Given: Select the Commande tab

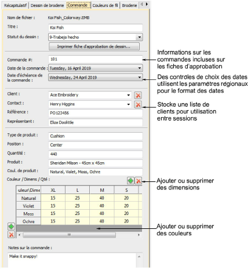Looking at the screenshot, I should (78, 5).
